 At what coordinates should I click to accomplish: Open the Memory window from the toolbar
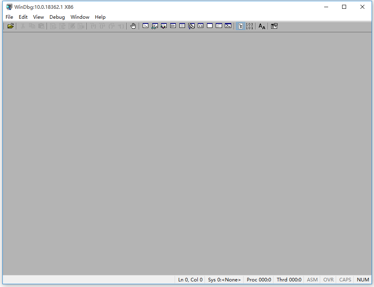(182, 26)
